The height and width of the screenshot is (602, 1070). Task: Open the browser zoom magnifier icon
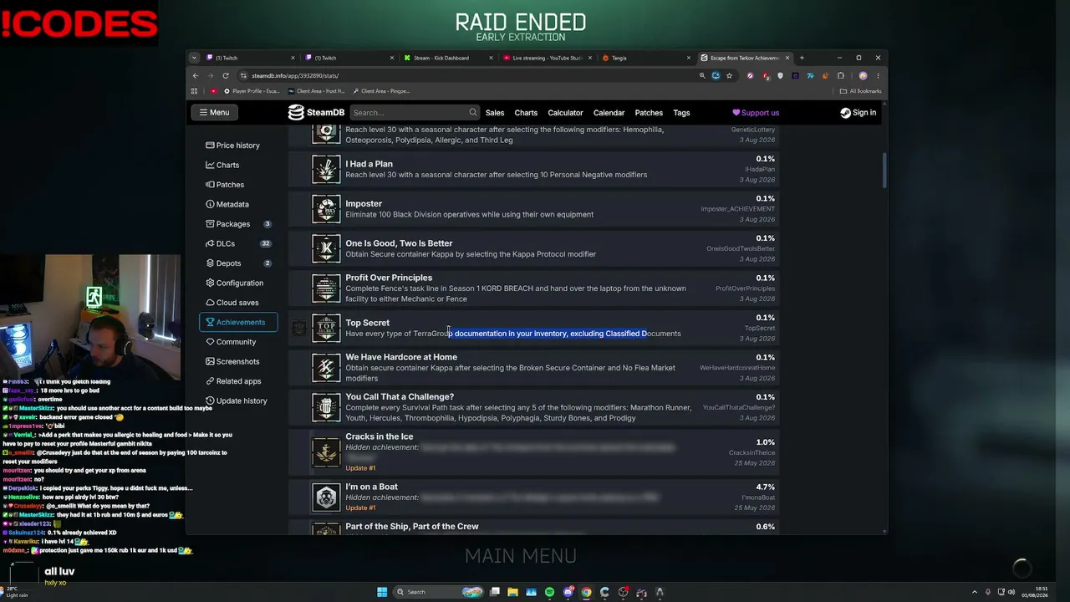(702, 75)
